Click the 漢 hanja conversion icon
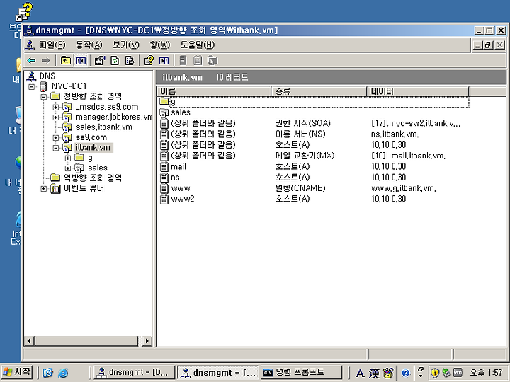The image size is (510, 382). pos(374,373)
